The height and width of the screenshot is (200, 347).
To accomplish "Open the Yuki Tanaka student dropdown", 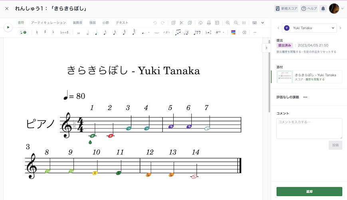I will pos(309,28).
